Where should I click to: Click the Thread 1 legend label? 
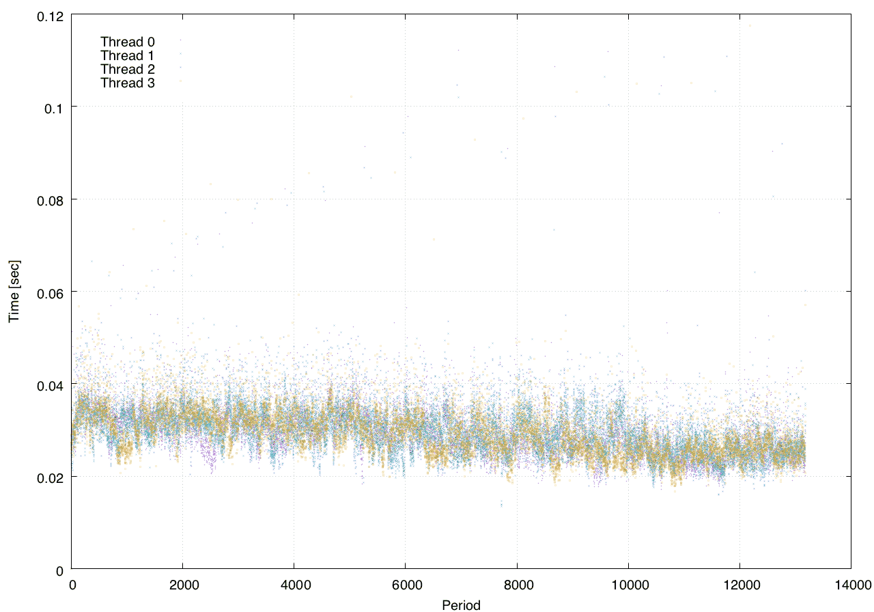(128, 56)
